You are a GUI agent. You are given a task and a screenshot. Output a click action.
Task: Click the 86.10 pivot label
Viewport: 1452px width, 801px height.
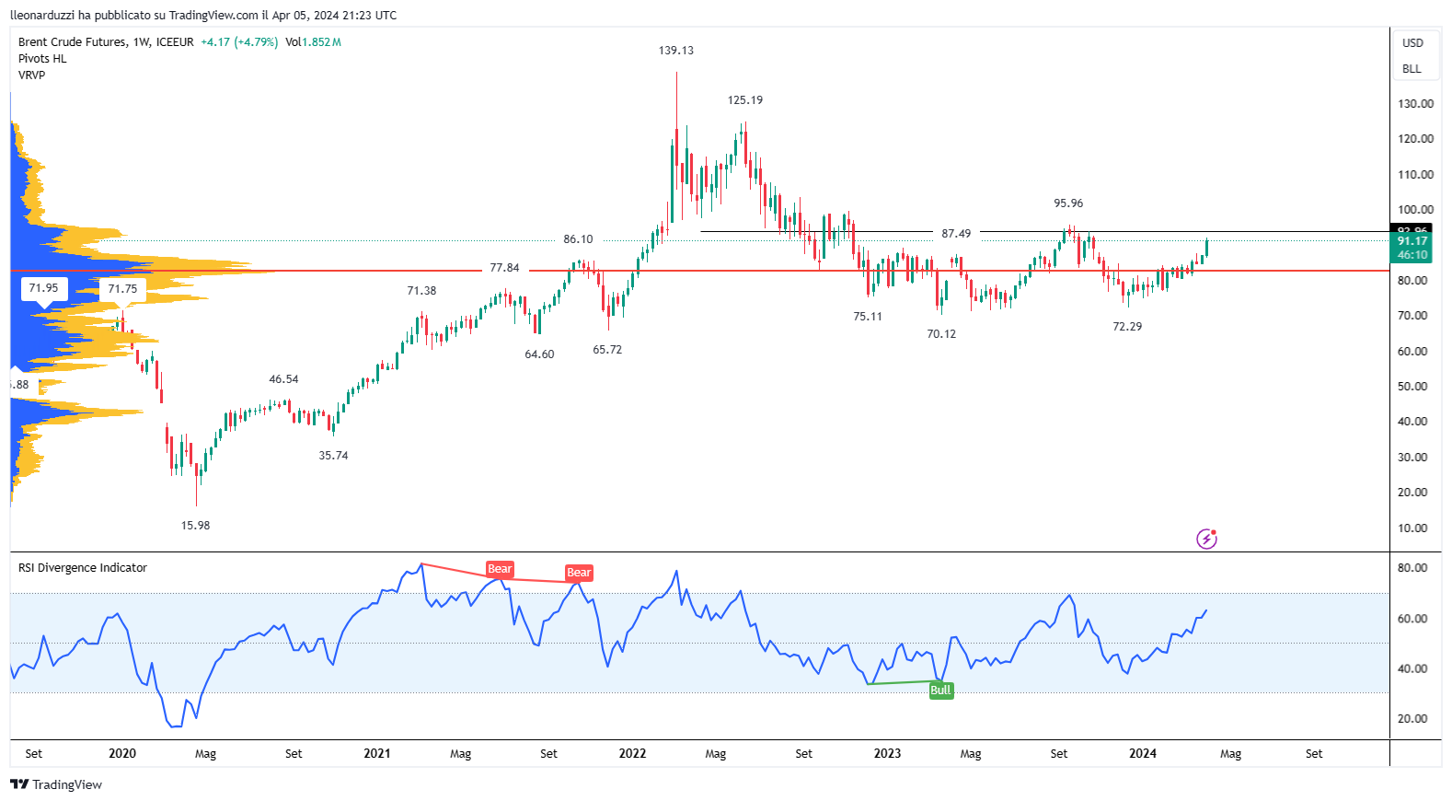(x=579, y=239)
